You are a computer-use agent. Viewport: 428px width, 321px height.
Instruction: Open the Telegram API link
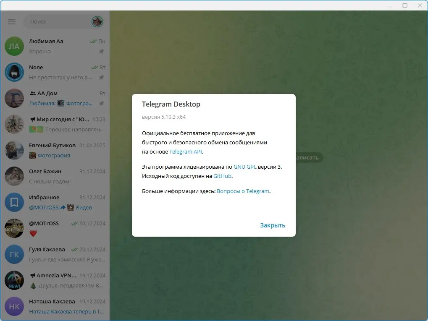[186, 151]
